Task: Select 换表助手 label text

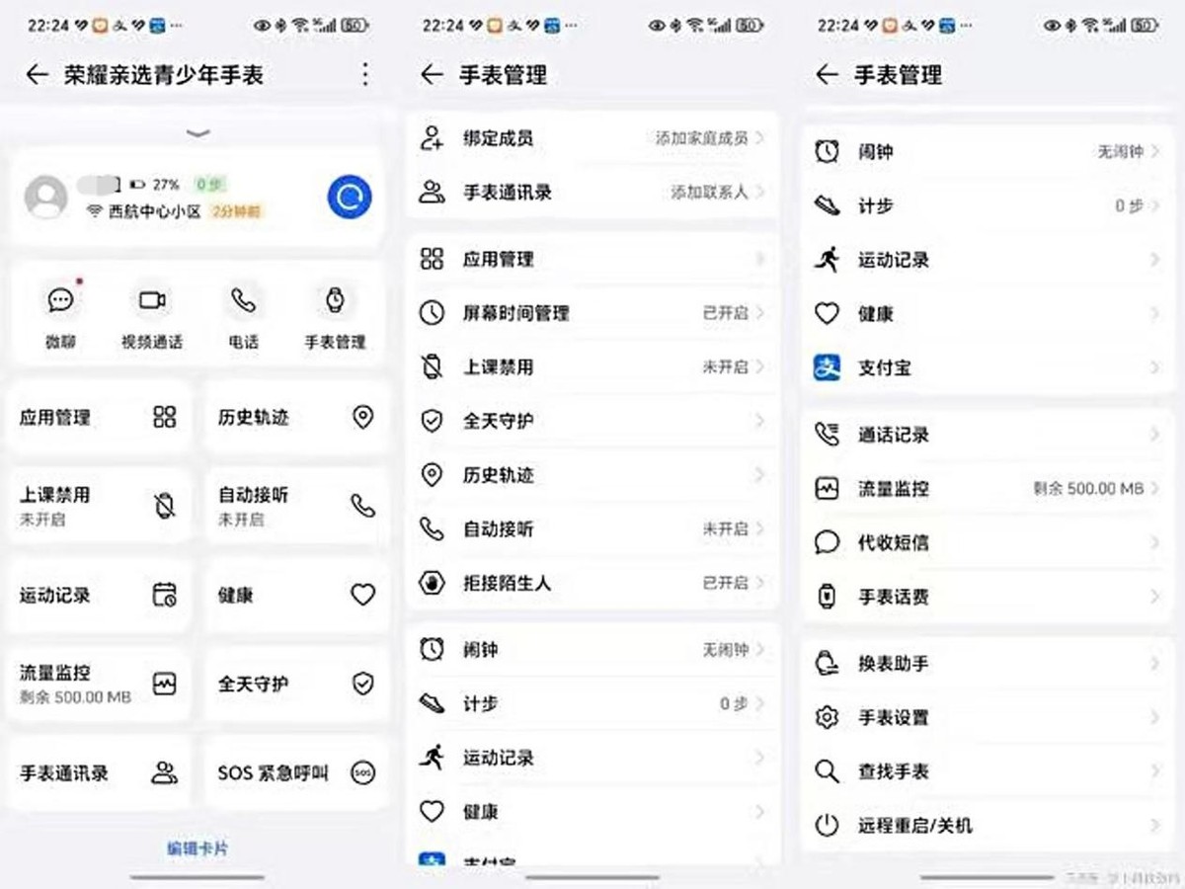Action: [x=893, y=664]
